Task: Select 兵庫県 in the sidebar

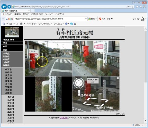Action: [x=6, y=65]
